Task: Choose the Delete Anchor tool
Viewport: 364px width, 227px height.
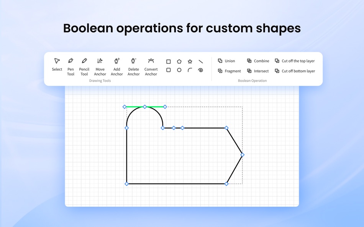Action: [133, 64]
